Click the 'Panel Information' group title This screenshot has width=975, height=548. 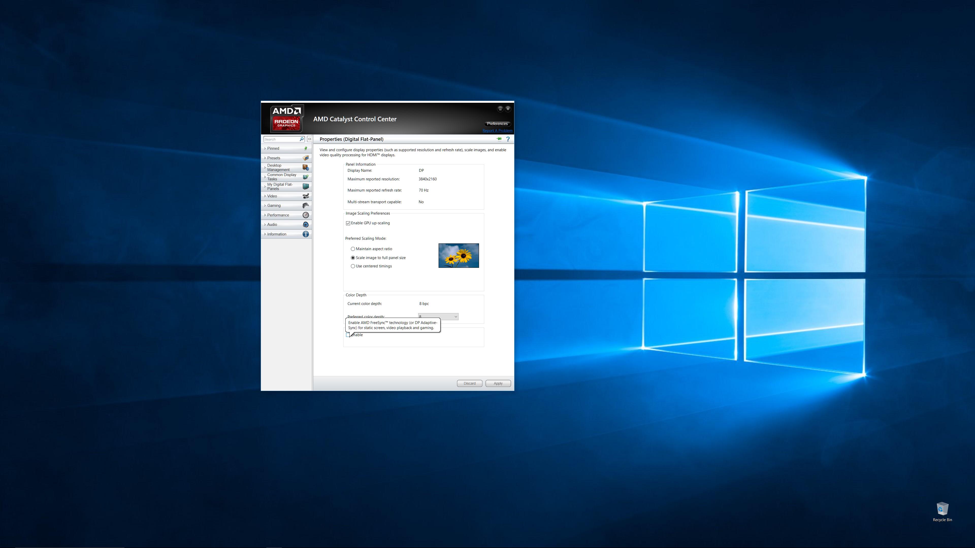click(x=360, y=164)
